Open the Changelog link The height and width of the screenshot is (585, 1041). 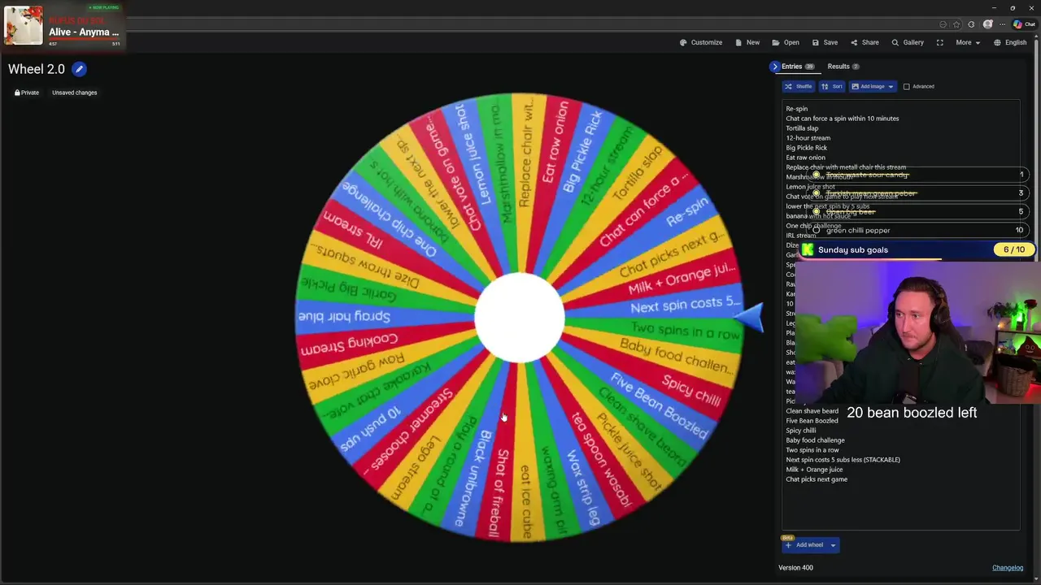point(1008,568)
